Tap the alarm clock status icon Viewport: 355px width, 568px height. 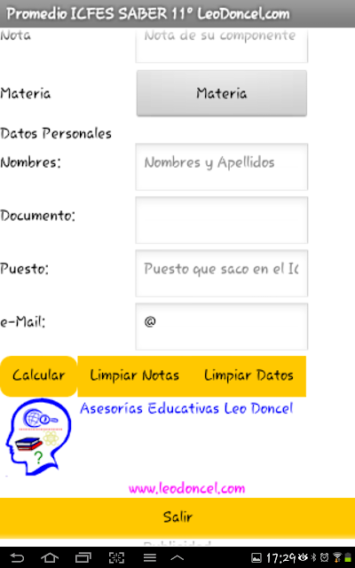325,557
